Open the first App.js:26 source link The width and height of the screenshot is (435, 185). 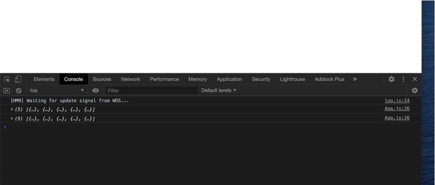pos(397,108)
